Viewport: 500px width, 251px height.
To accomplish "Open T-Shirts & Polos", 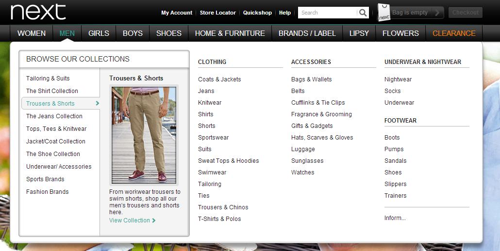I will 219,219.
